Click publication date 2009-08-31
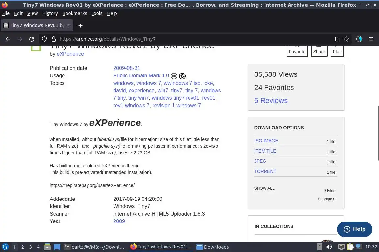The image size is (379, 252). point(127,68)
